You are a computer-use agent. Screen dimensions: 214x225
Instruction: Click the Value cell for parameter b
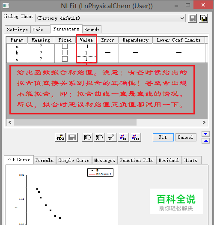(86, 53)
